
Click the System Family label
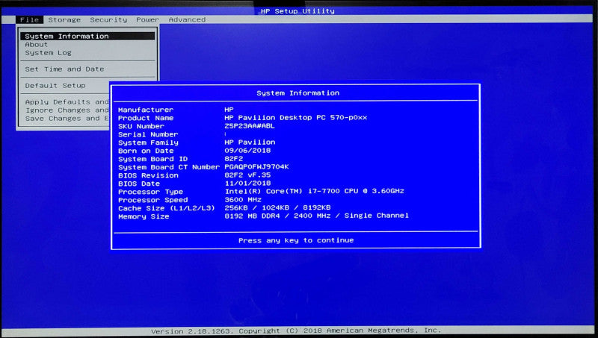[x=148, y=143]
